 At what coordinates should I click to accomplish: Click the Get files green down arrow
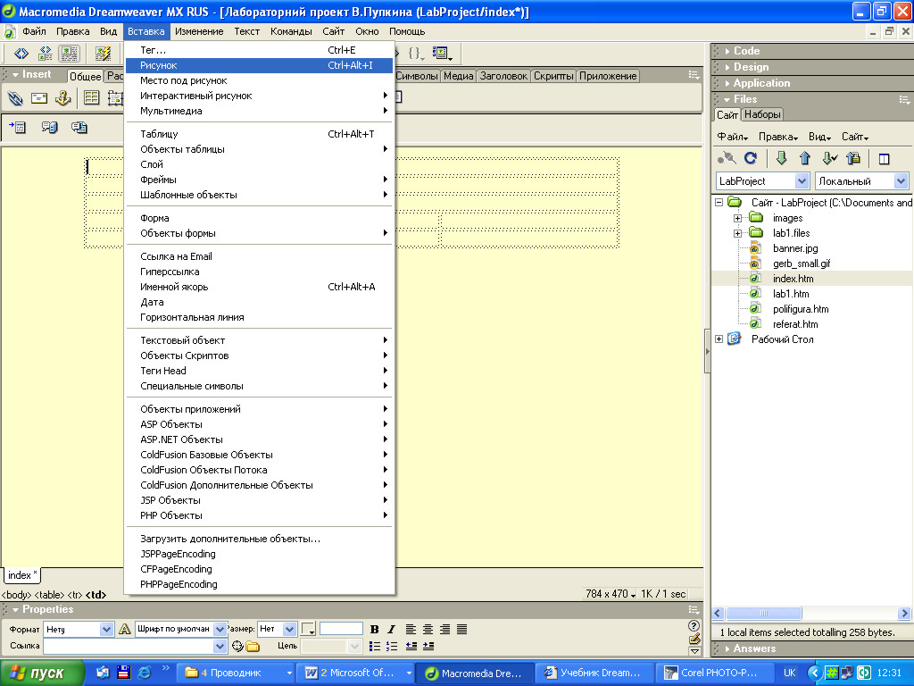click(781, 158)
